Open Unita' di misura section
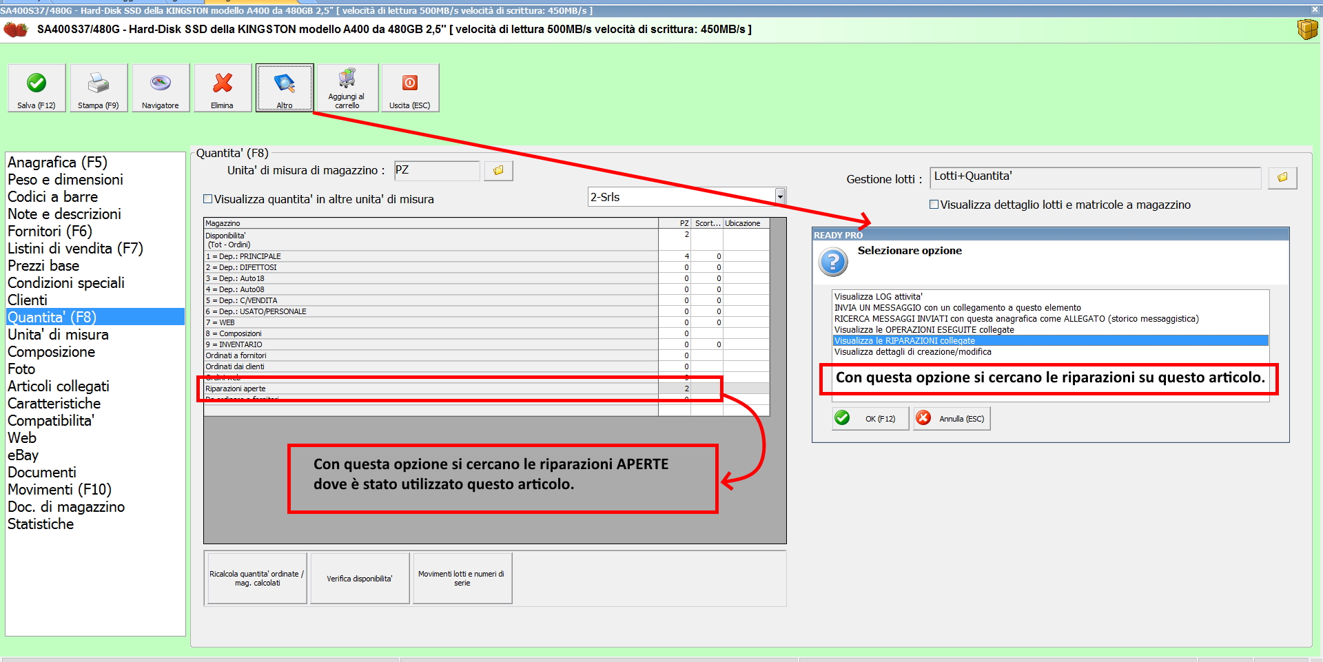 (58, 334)
